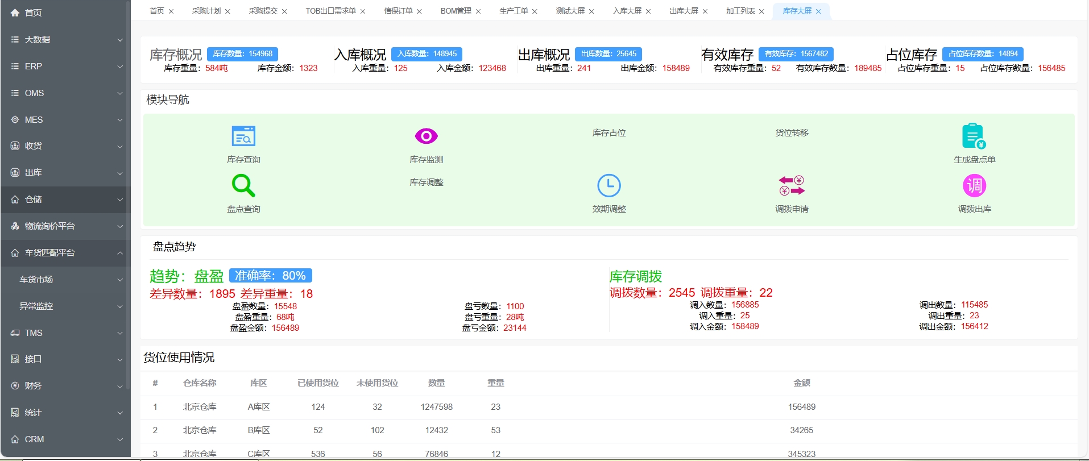Click the MES gear icon in sidebar
1089x461 pixels.
tap(15, 119)
